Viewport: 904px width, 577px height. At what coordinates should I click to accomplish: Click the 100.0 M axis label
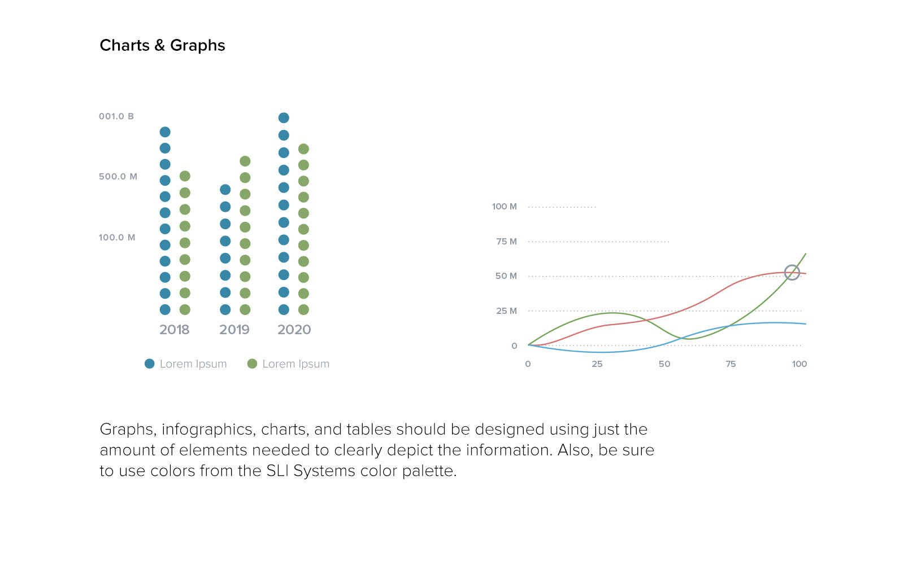(x=117, y=238)
